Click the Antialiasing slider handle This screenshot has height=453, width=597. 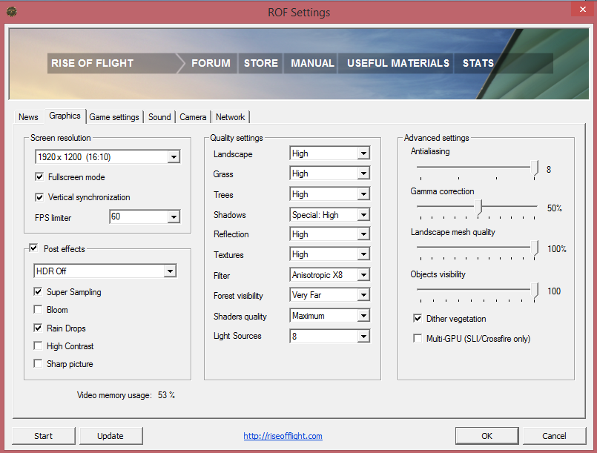pyautogui.click(x=535, y=168)
